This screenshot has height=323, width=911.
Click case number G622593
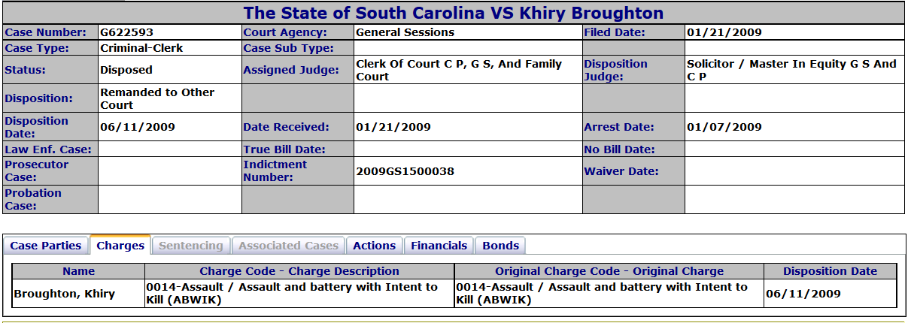pyautogui.click(x=127, y=32)
